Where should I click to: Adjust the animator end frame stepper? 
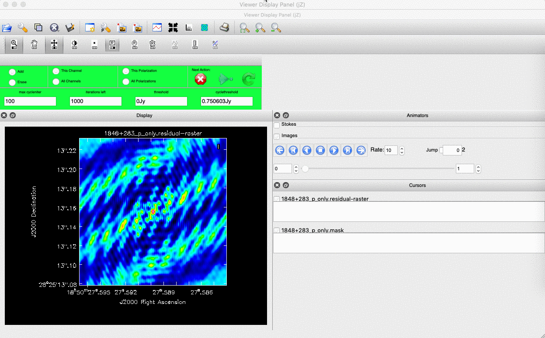click(479, 169)
